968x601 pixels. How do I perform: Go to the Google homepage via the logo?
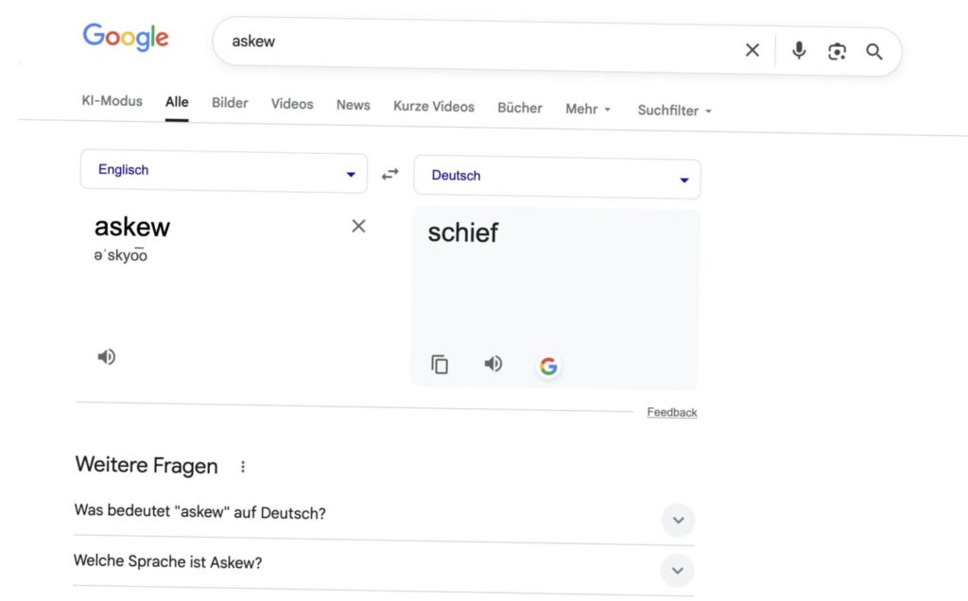tap(126, 38)
